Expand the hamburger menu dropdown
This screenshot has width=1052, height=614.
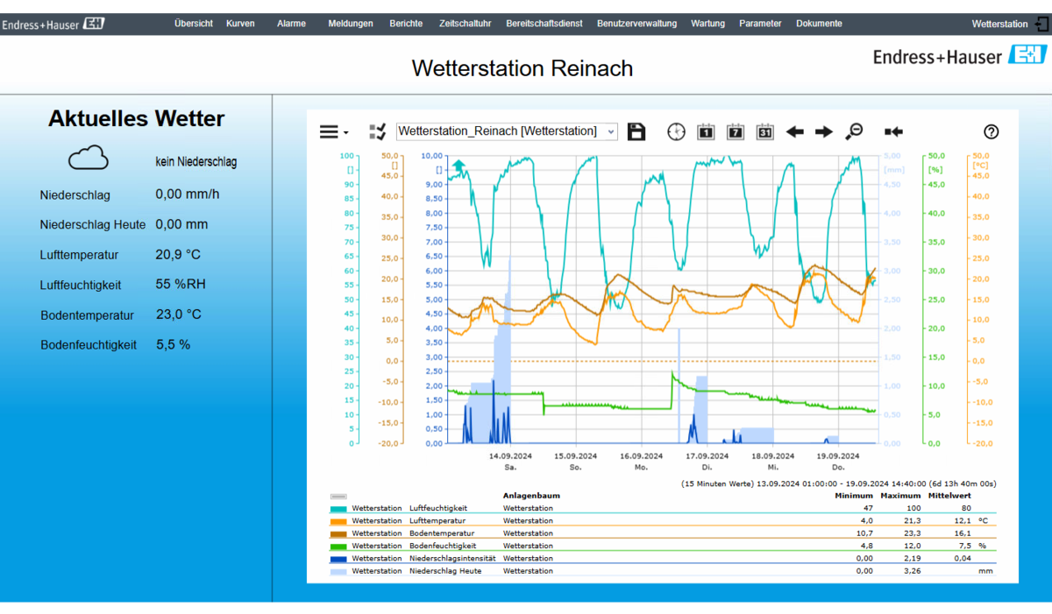[333, 131]
